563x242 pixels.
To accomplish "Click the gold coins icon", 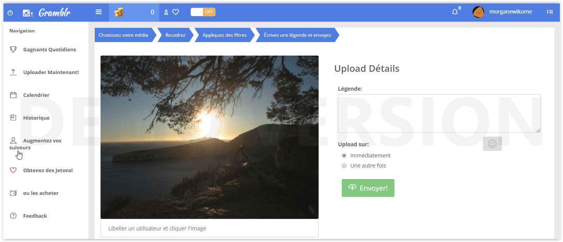I will [x=119, y=12].
